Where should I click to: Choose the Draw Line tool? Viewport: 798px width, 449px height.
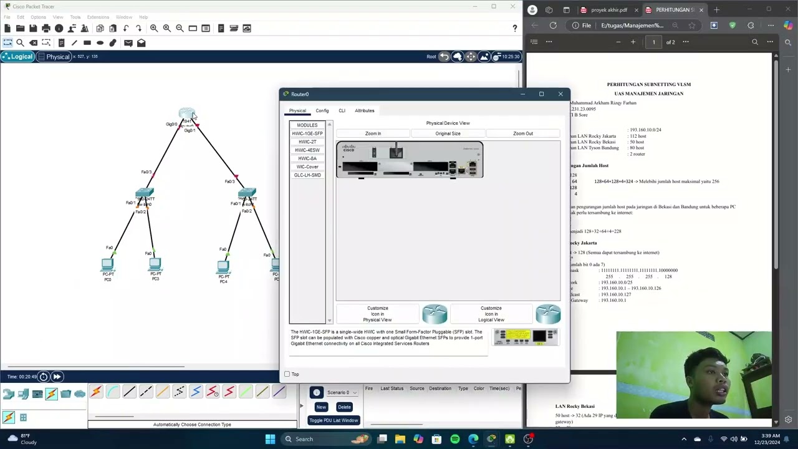[x=74, y=42]
